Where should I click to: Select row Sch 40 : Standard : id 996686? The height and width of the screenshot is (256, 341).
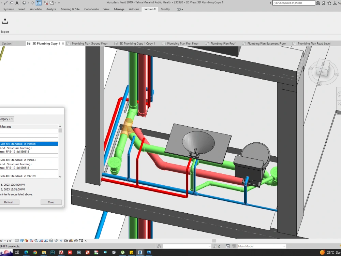pos(29,144)
